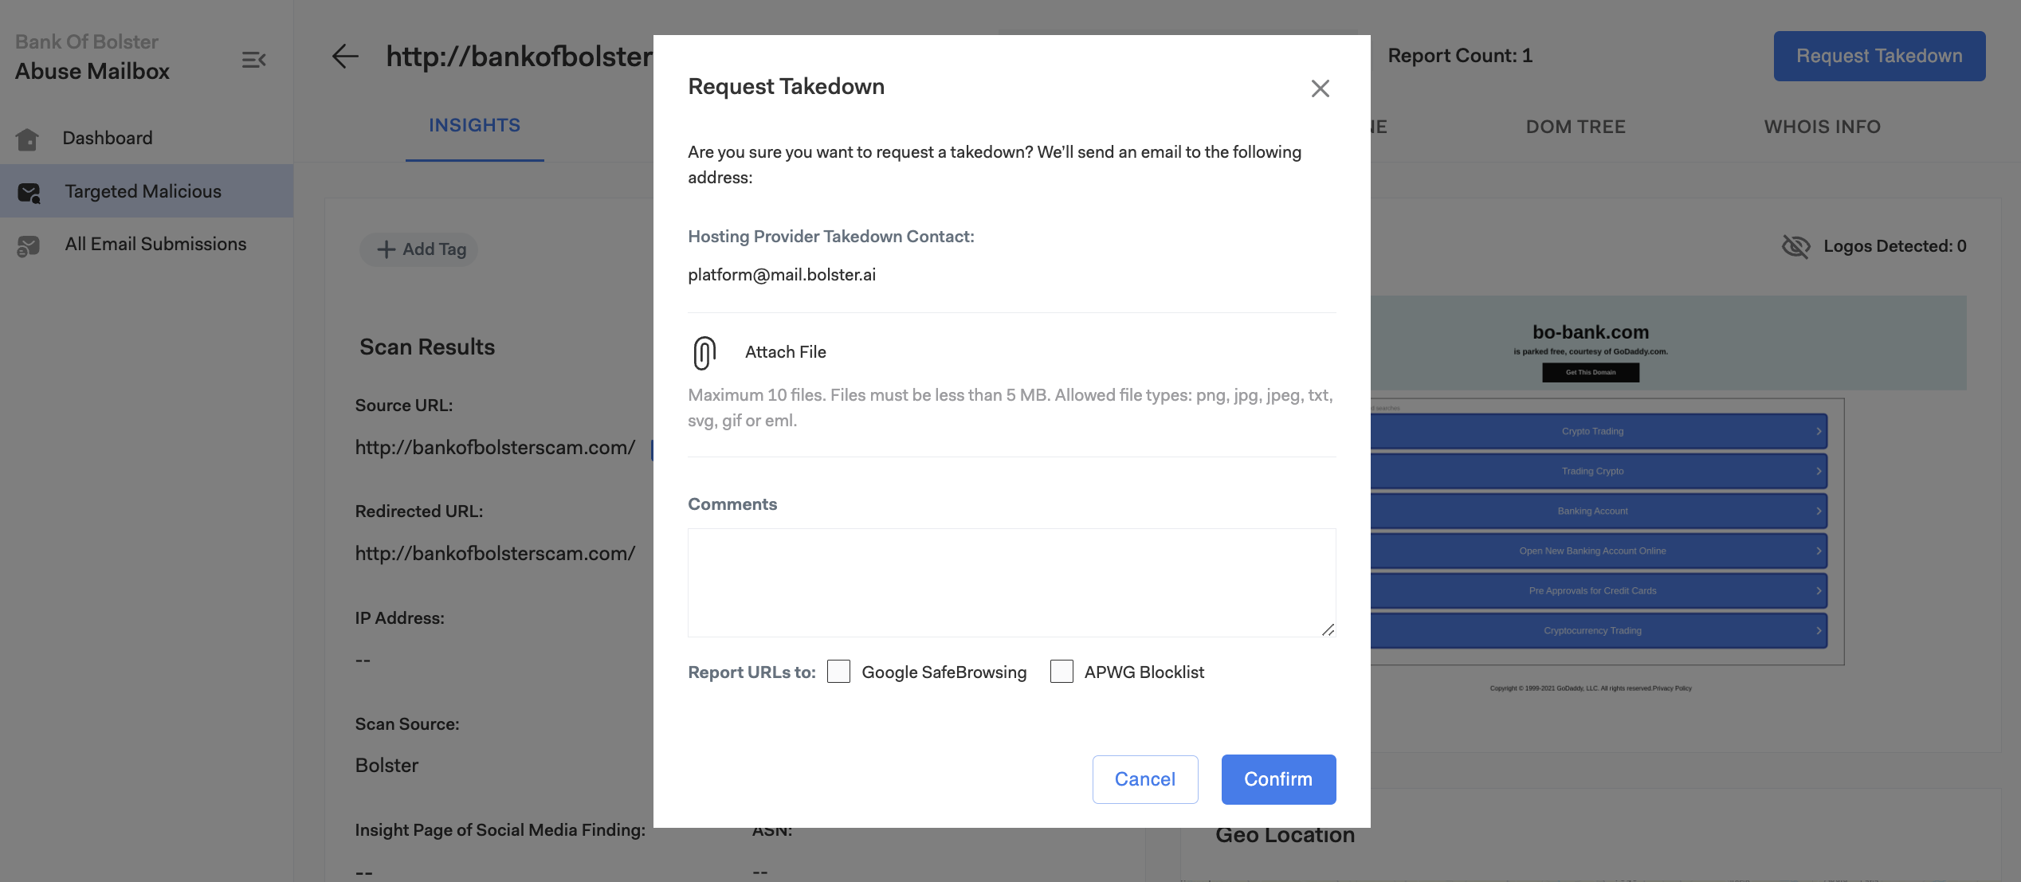
Task: Click Open New Banking Account Online chevron
Action: coord(1819,551)
